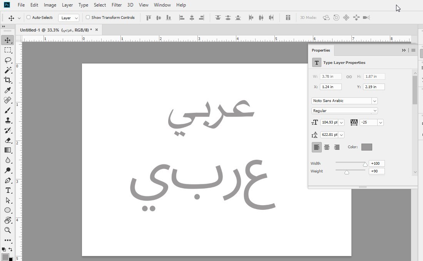Expand the Regular font style dropdown

click(375, 110)
